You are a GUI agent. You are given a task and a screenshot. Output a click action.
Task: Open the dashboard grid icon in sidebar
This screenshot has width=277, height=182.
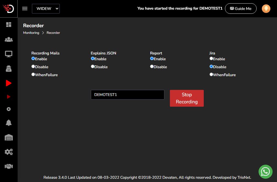point(9,24)
